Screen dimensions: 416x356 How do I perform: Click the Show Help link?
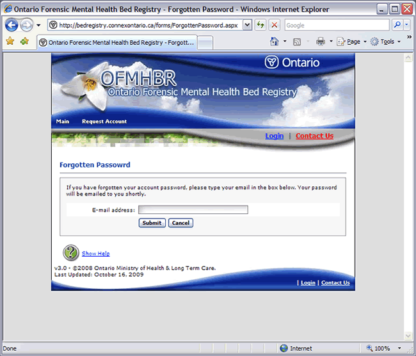coord(96,254)
